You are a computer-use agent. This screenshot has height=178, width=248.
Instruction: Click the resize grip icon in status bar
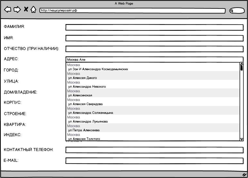[244, 174]
